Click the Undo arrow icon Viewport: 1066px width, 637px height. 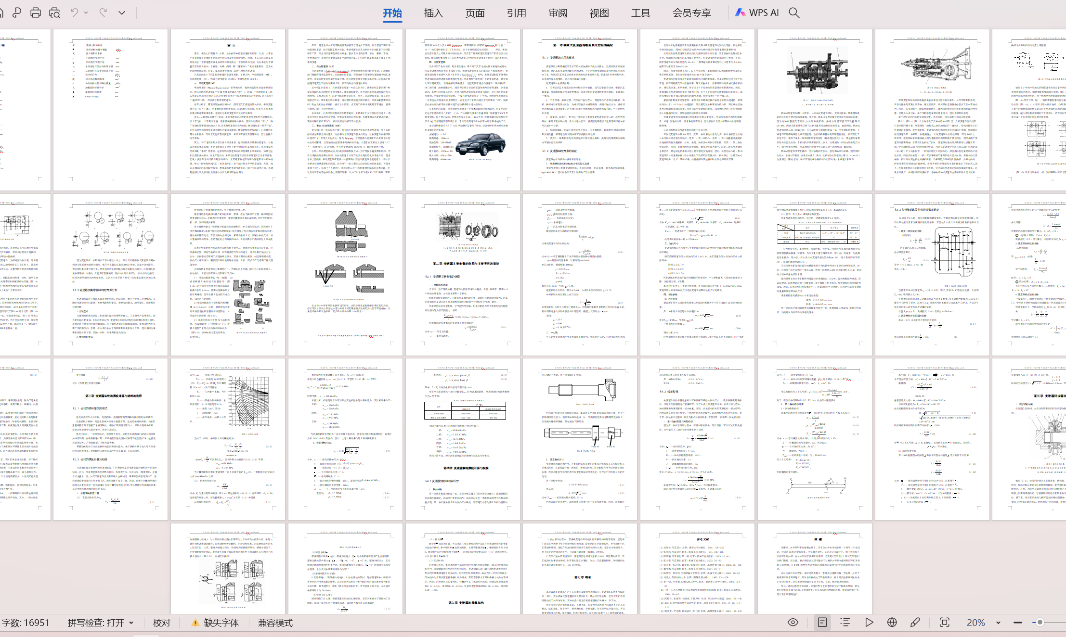click(x=74, y=13)
